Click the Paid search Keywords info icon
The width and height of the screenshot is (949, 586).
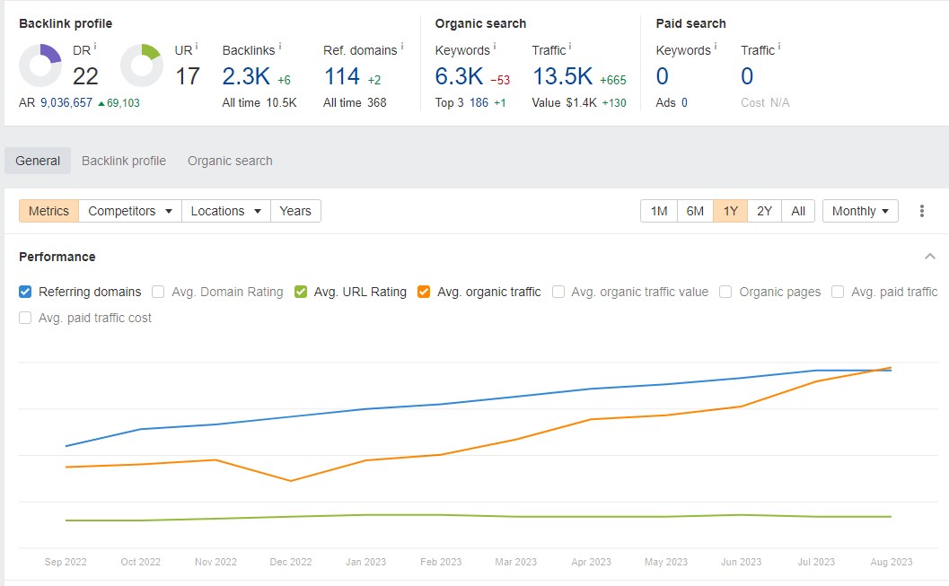(x=716, y=46)
